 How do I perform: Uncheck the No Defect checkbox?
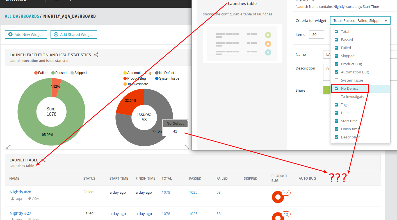pyautogui.click(x=336, y=88)
